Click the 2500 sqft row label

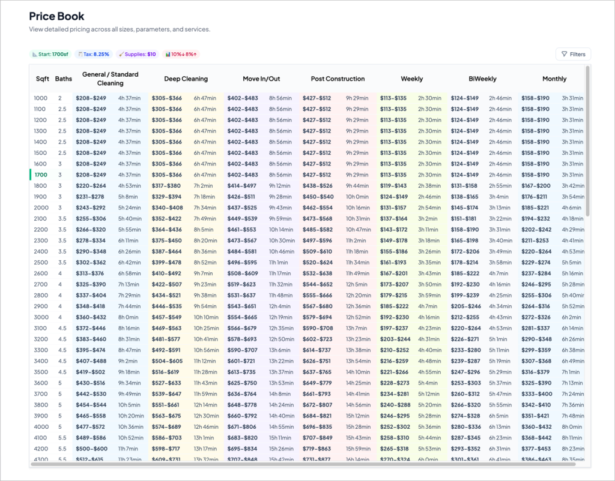pos(41,263)
